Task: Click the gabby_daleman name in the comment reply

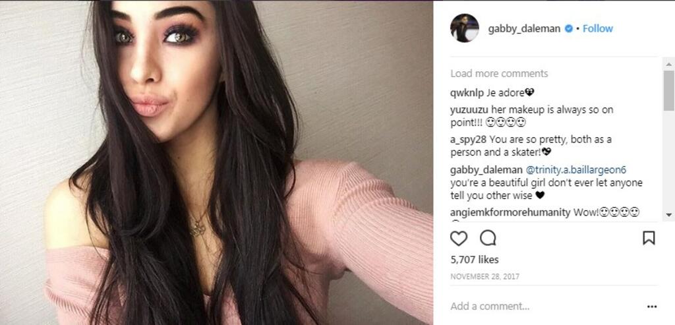Action: (486, 170)
